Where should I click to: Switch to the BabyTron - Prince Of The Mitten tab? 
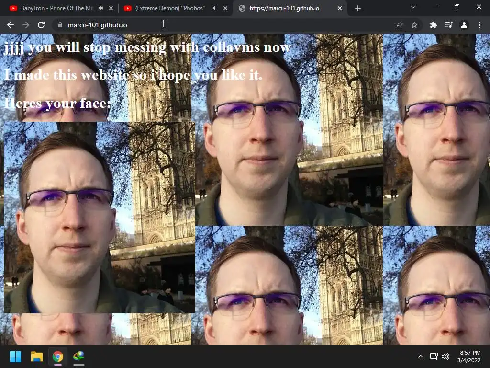[57, 8]
